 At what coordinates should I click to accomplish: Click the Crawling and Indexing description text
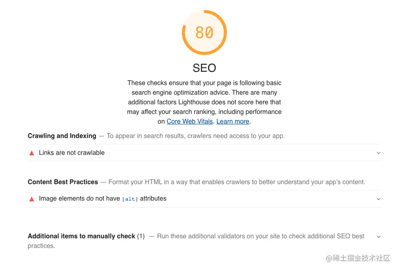pyautogui.click(x=195, y=136)
